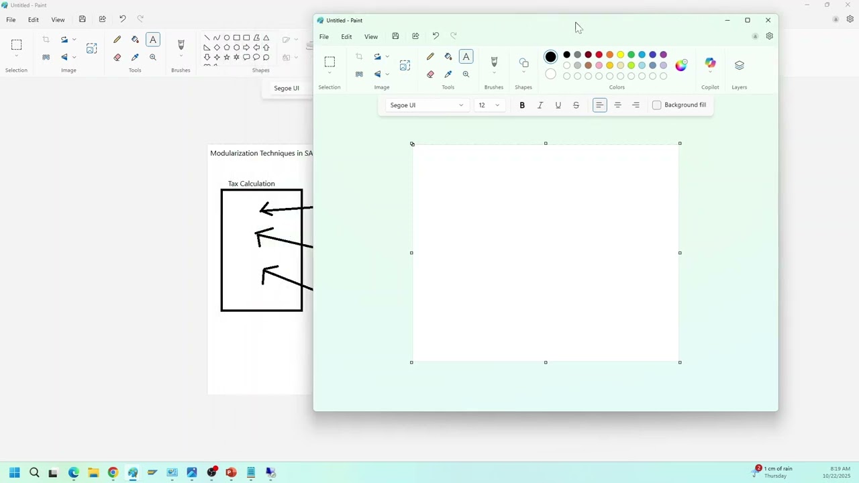Open PowerPoint from the taskbar
The image size is (859, 483).
pos(231,472)
